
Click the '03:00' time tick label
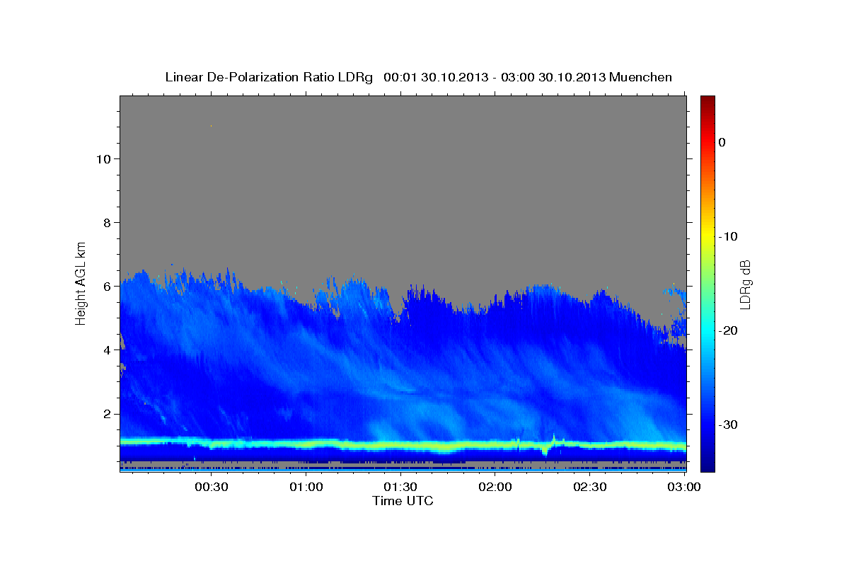(684, 487)
